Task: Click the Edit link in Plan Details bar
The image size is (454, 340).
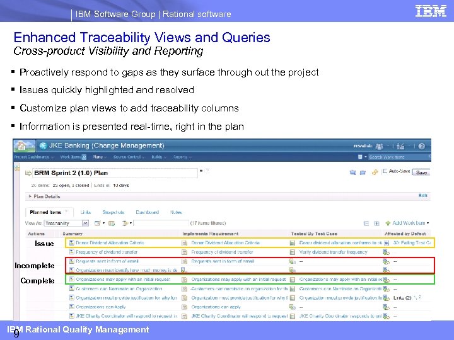Action: [422, 196]
